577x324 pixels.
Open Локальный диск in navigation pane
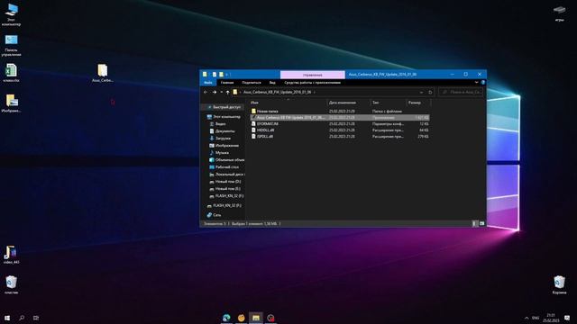click(x=226, y=175)
